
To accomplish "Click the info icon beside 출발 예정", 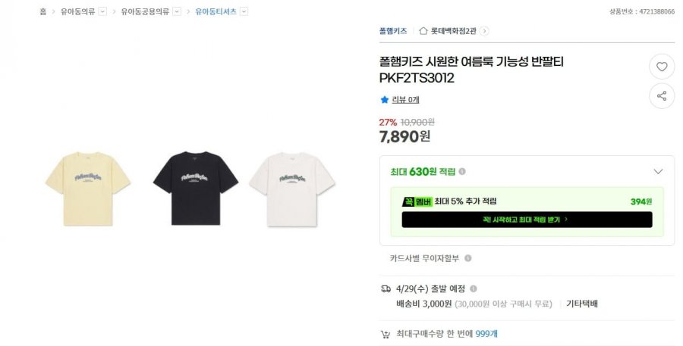I will coord(474,288).
